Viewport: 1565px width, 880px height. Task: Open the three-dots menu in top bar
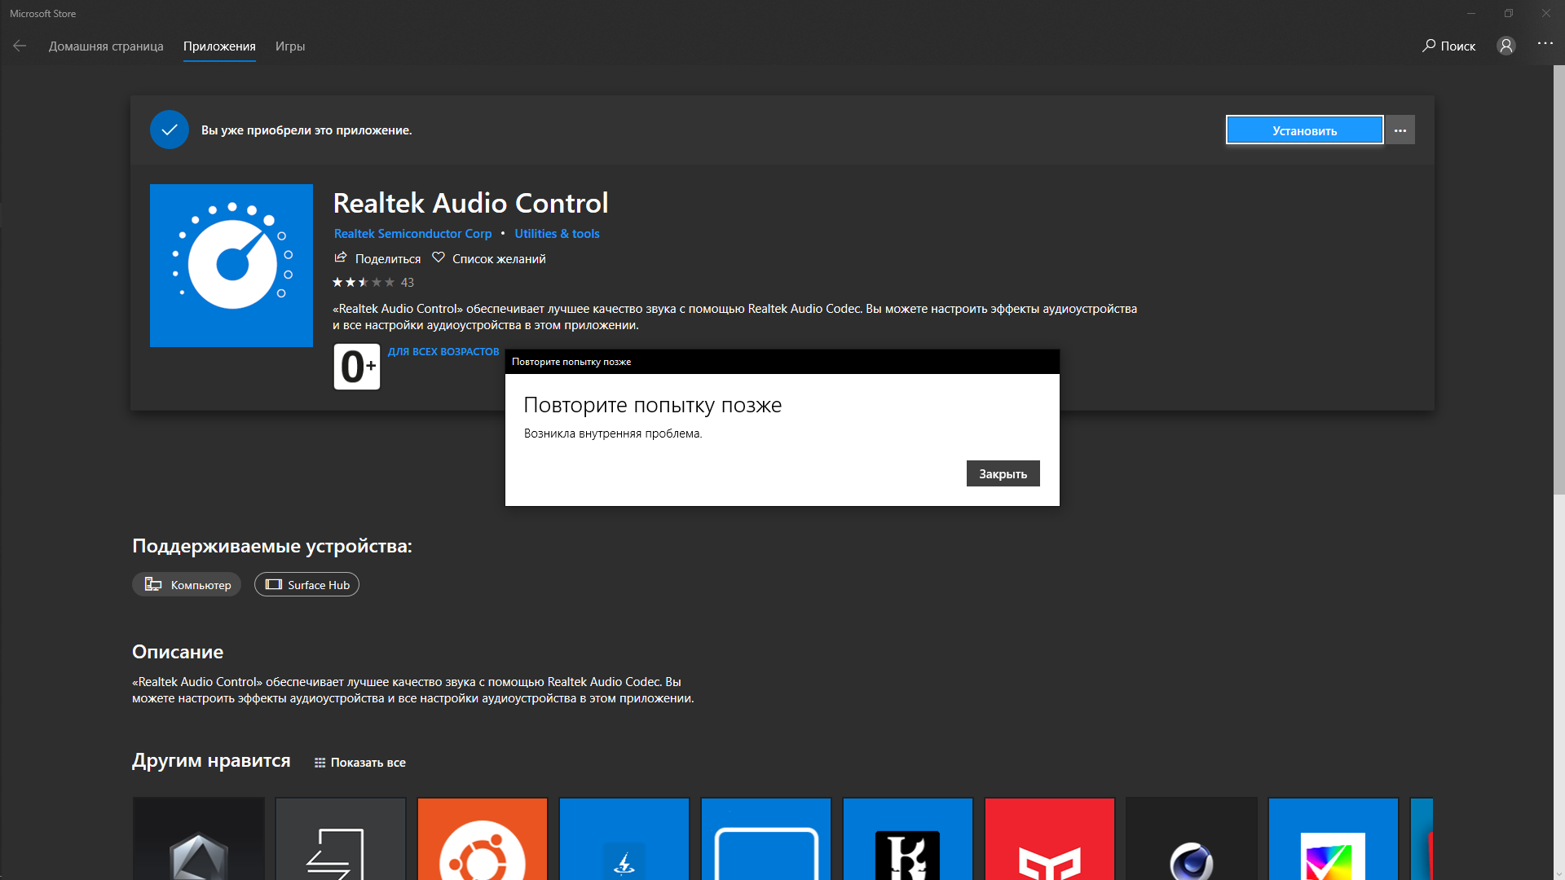pos(1545,43)
